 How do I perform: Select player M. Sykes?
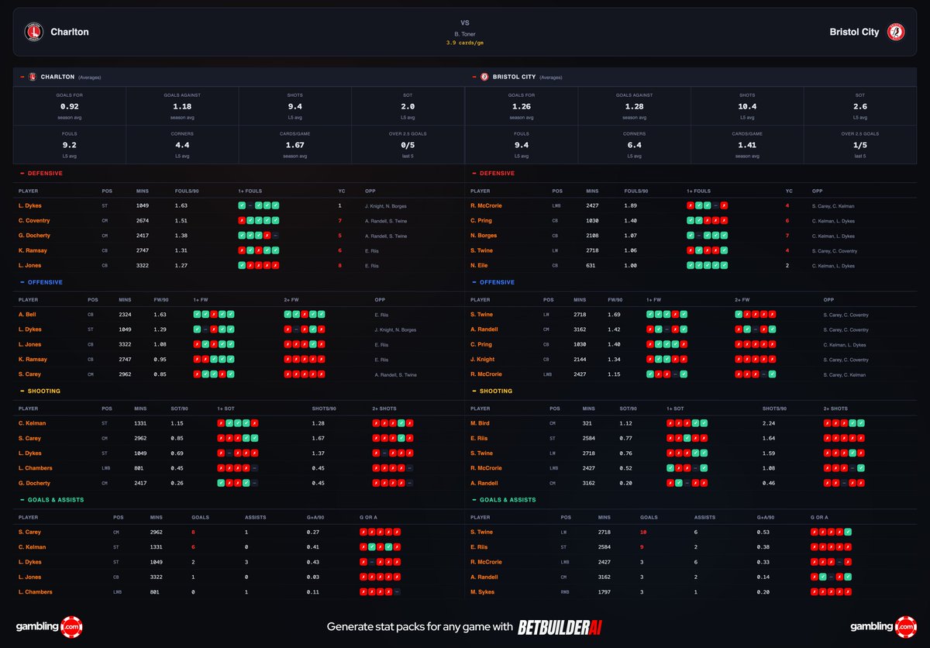point(483,591)
